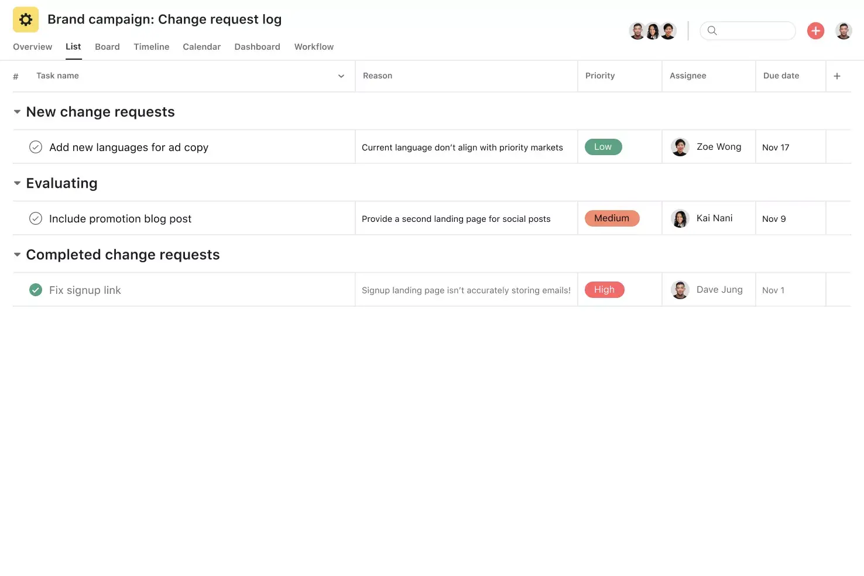Switch to the Board tab
Screen dimensions: 864x576
(x=107, y=47)
